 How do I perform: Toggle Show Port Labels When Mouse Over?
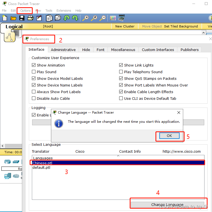[x=121, y=85]
